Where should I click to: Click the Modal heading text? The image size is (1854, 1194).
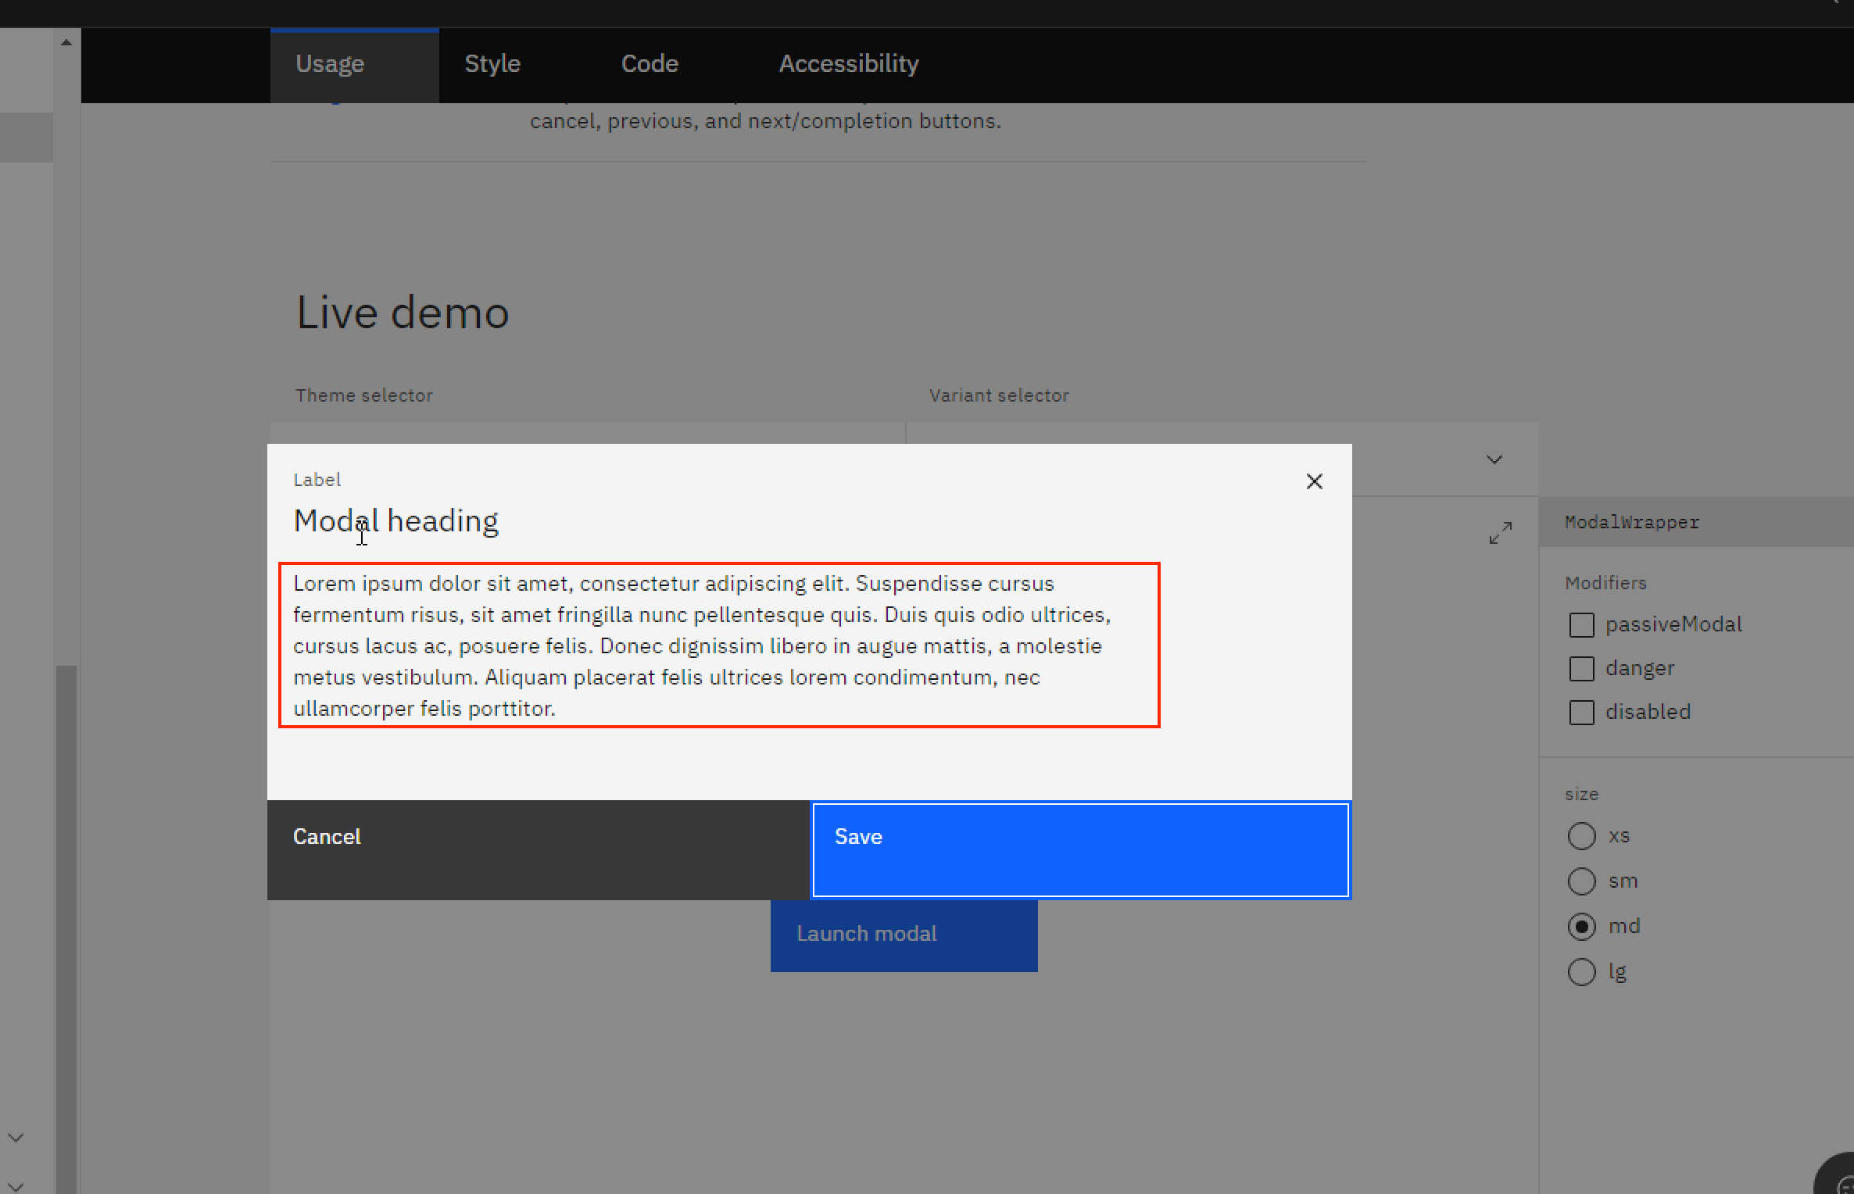(x=396, y=521)
